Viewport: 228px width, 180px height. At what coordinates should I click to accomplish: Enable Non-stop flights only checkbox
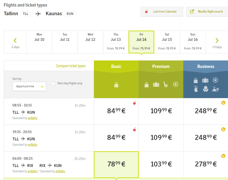[x=53, y=83]
